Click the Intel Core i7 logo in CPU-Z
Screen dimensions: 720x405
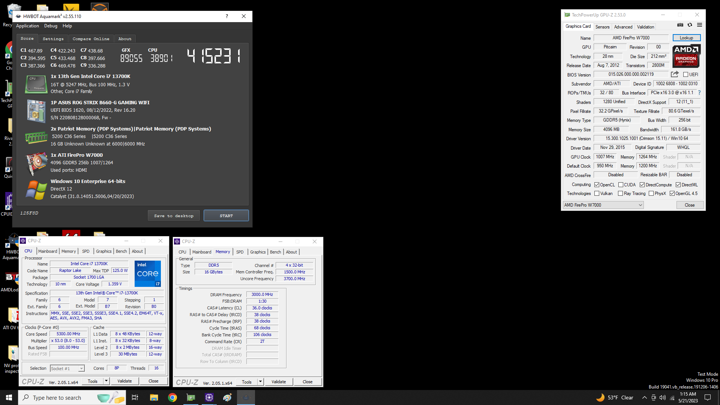click(148, 274)
